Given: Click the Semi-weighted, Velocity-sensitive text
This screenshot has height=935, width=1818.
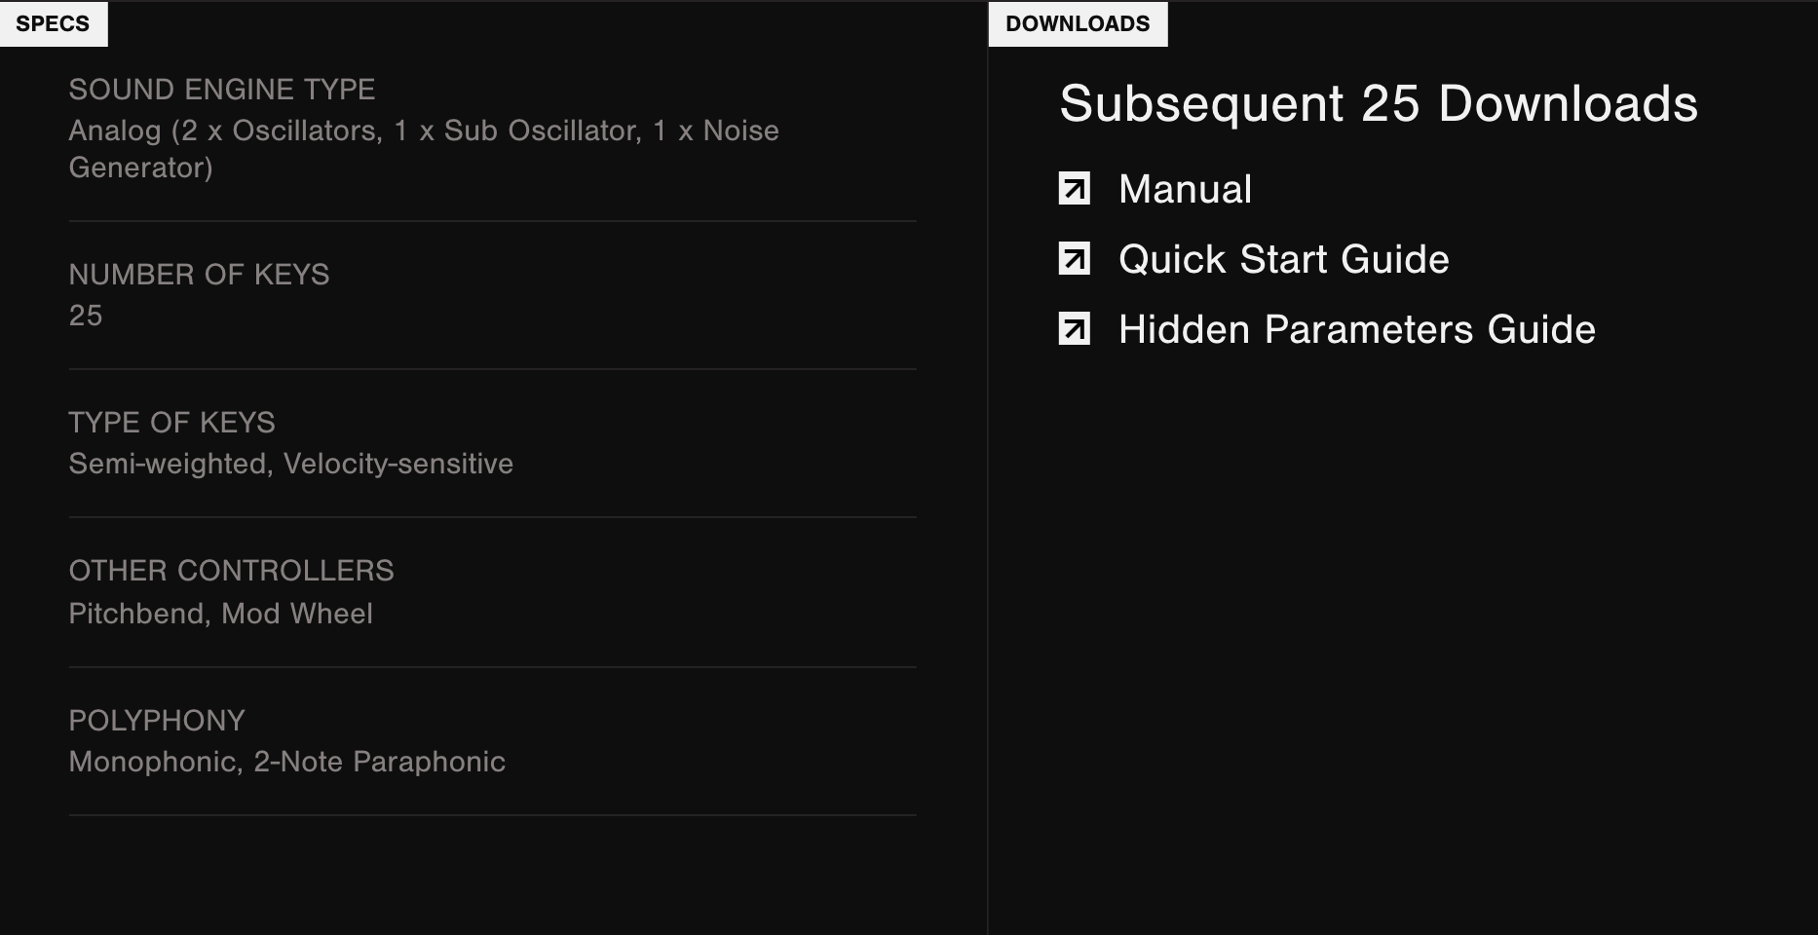Looking at the screenshot, I should pos(290,464).
